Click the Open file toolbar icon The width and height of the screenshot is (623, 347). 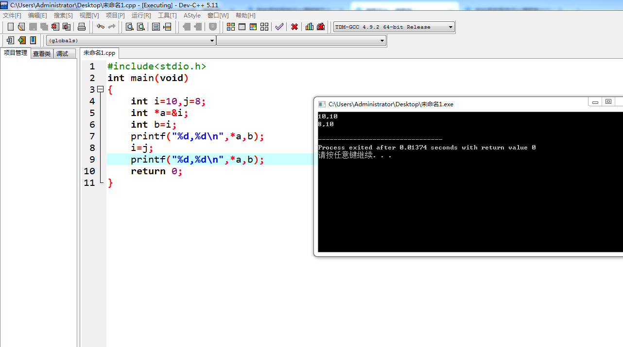click(x=21, y=27)
